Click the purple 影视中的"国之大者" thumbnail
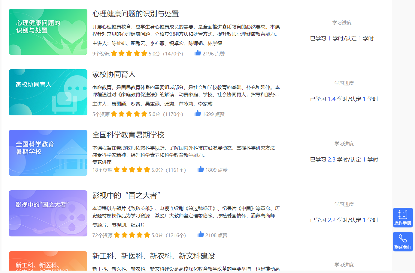The image size is (415, 273). pos(48,213)
